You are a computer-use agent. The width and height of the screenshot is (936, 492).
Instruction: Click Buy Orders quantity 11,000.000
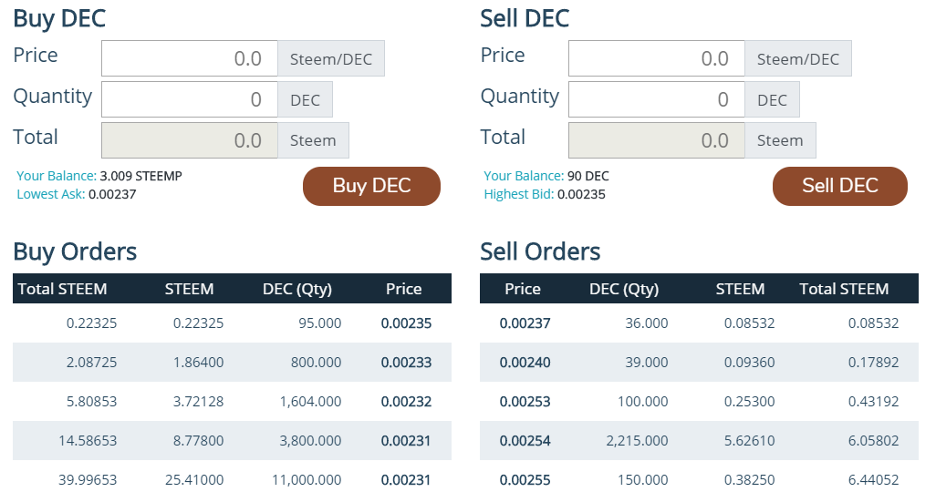pos(307,480)
